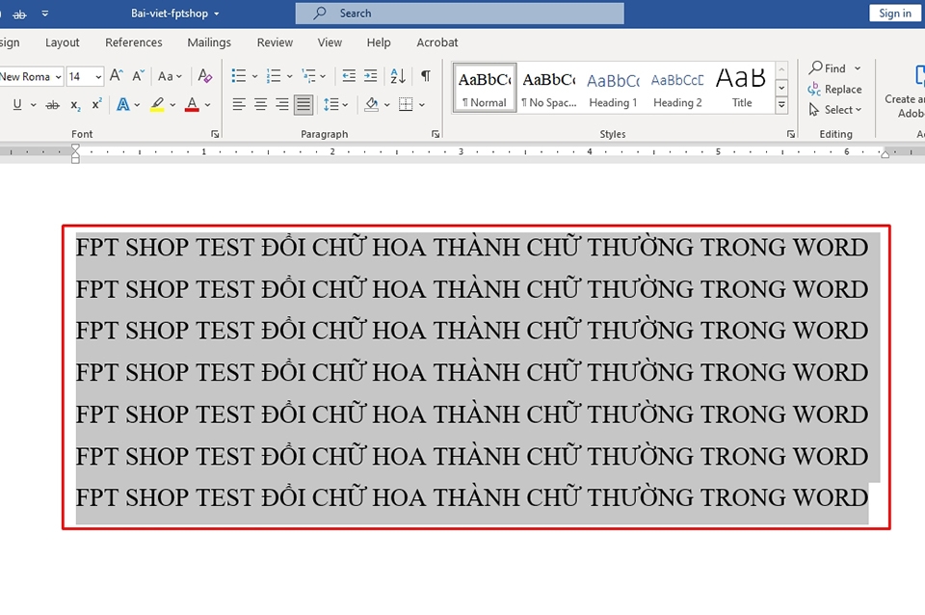Toggle justify alignment

click(x=304, y=104)
